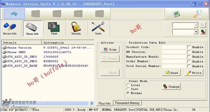Click the Details column header

coord(22,42)
